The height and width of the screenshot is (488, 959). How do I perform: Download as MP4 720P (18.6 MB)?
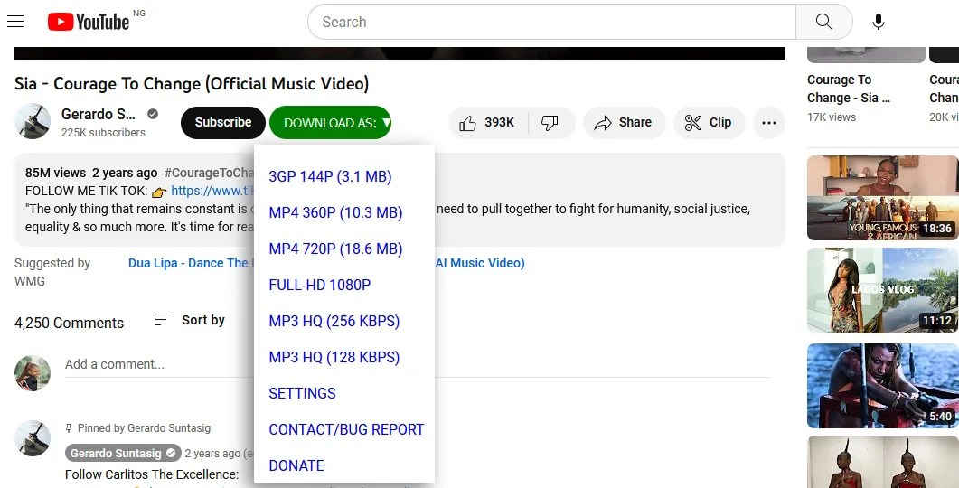point(335,249)
